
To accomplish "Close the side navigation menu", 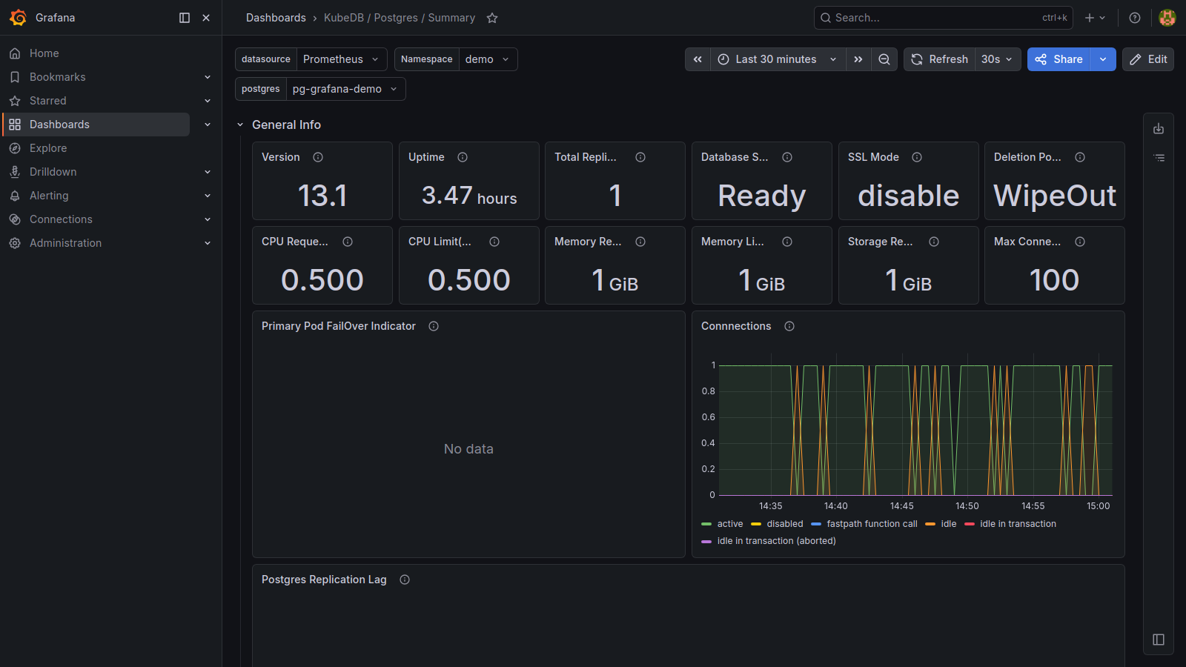I will [206, 18].
